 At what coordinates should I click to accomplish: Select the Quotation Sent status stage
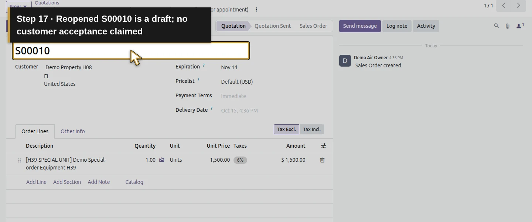coord(273,26)
